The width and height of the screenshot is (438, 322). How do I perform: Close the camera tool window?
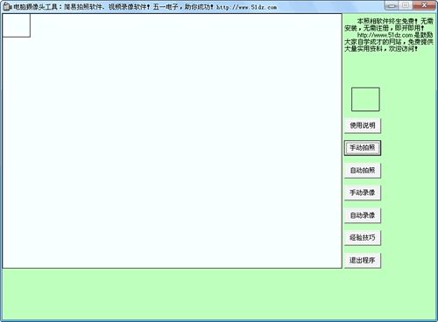424,5
